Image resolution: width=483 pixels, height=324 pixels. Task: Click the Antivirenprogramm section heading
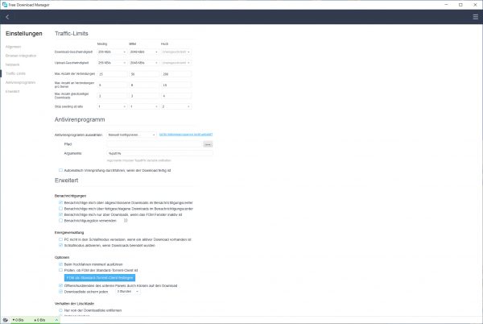[x=80, y=119]
